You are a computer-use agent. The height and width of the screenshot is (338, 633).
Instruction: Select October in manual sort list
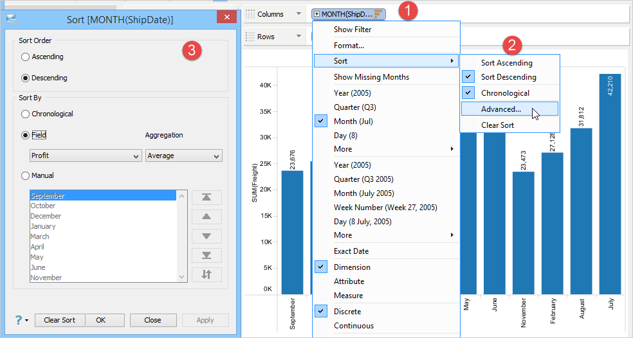click(103, 206)
